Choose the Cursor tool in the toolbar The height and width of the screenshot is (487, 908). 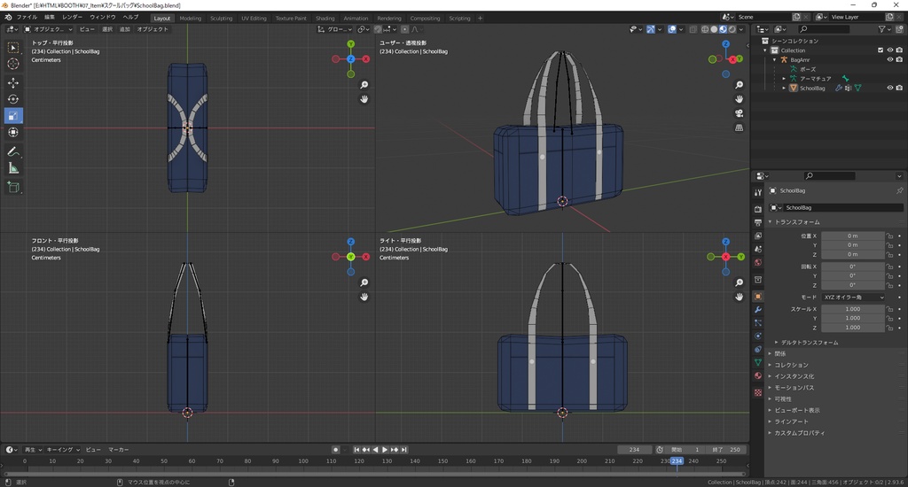click(13, 64)
